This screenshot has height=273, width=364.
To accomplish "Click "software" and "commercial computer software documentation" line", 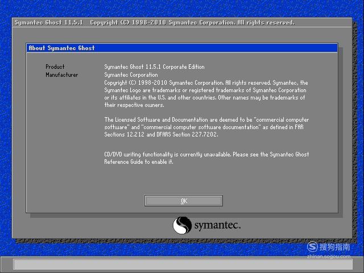I will point(204,127).
